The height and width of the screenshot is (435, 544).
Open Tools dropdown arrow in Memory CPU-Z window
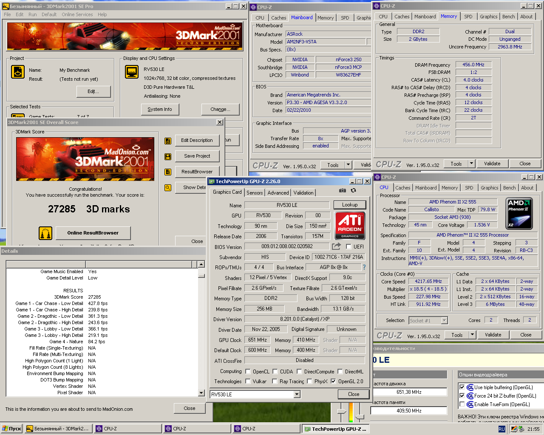coord(471,164)
